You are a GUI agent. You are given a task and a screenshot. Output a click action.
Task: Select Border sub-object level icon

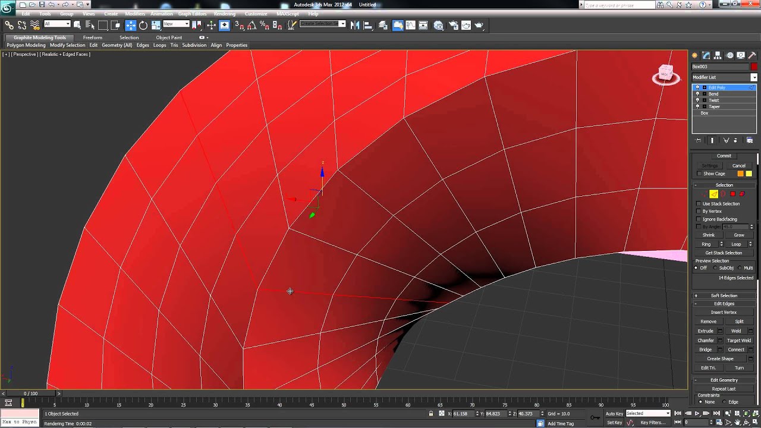(x=723, y=194)
